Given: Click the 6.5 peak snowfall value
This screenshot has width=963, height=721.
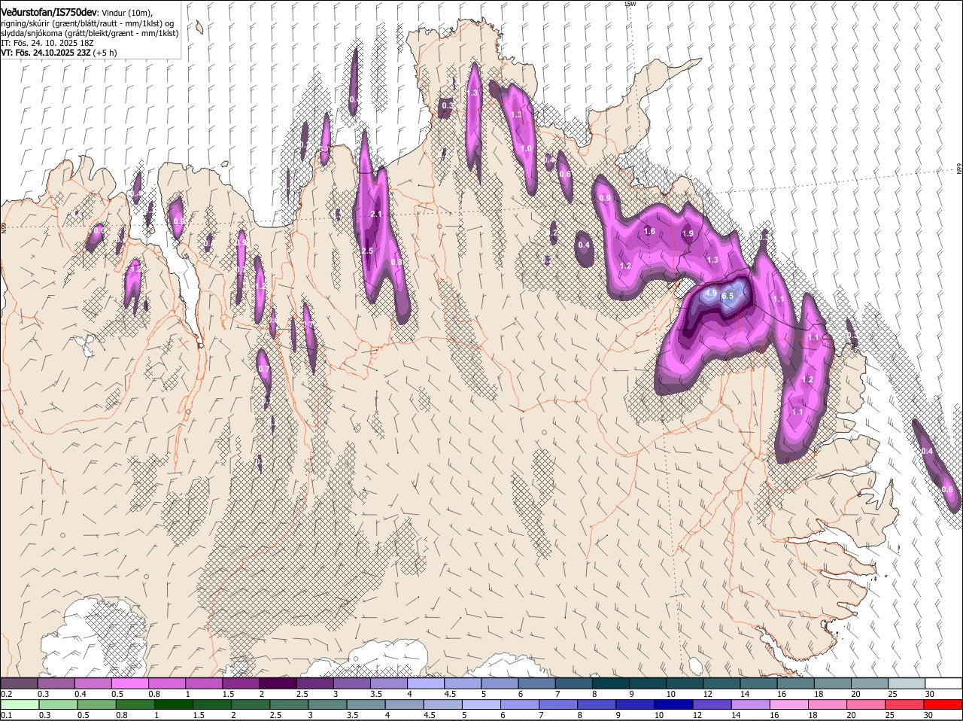Looking at the screenshot, I should 728,297.
